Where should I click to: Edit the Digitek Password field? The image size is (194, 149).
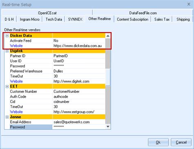tap(79, 66)
